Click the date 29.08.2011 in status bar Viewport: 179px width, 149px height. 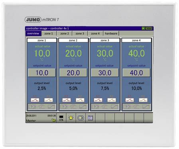click(31, 116)
